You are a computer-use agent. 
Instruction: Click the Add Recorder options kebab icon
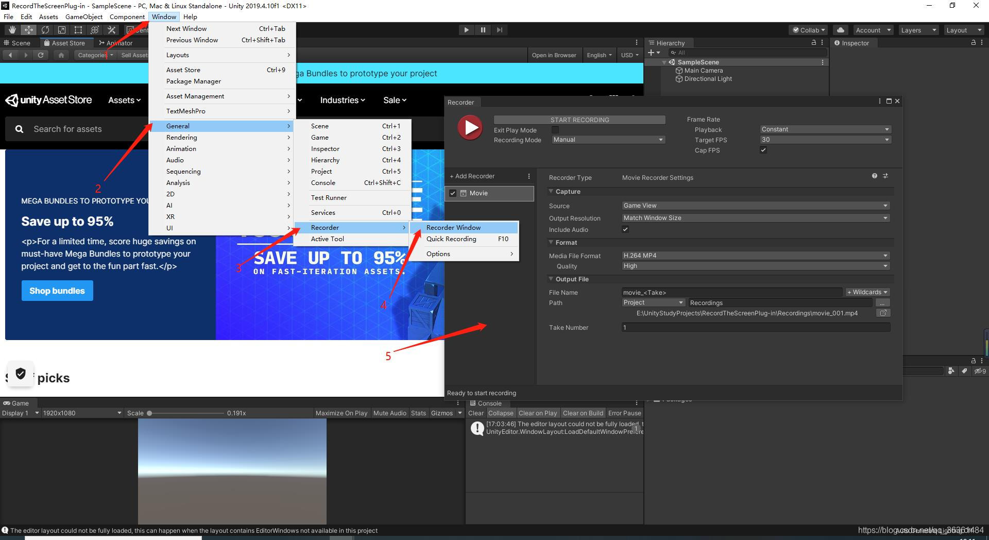coord(529,176)
